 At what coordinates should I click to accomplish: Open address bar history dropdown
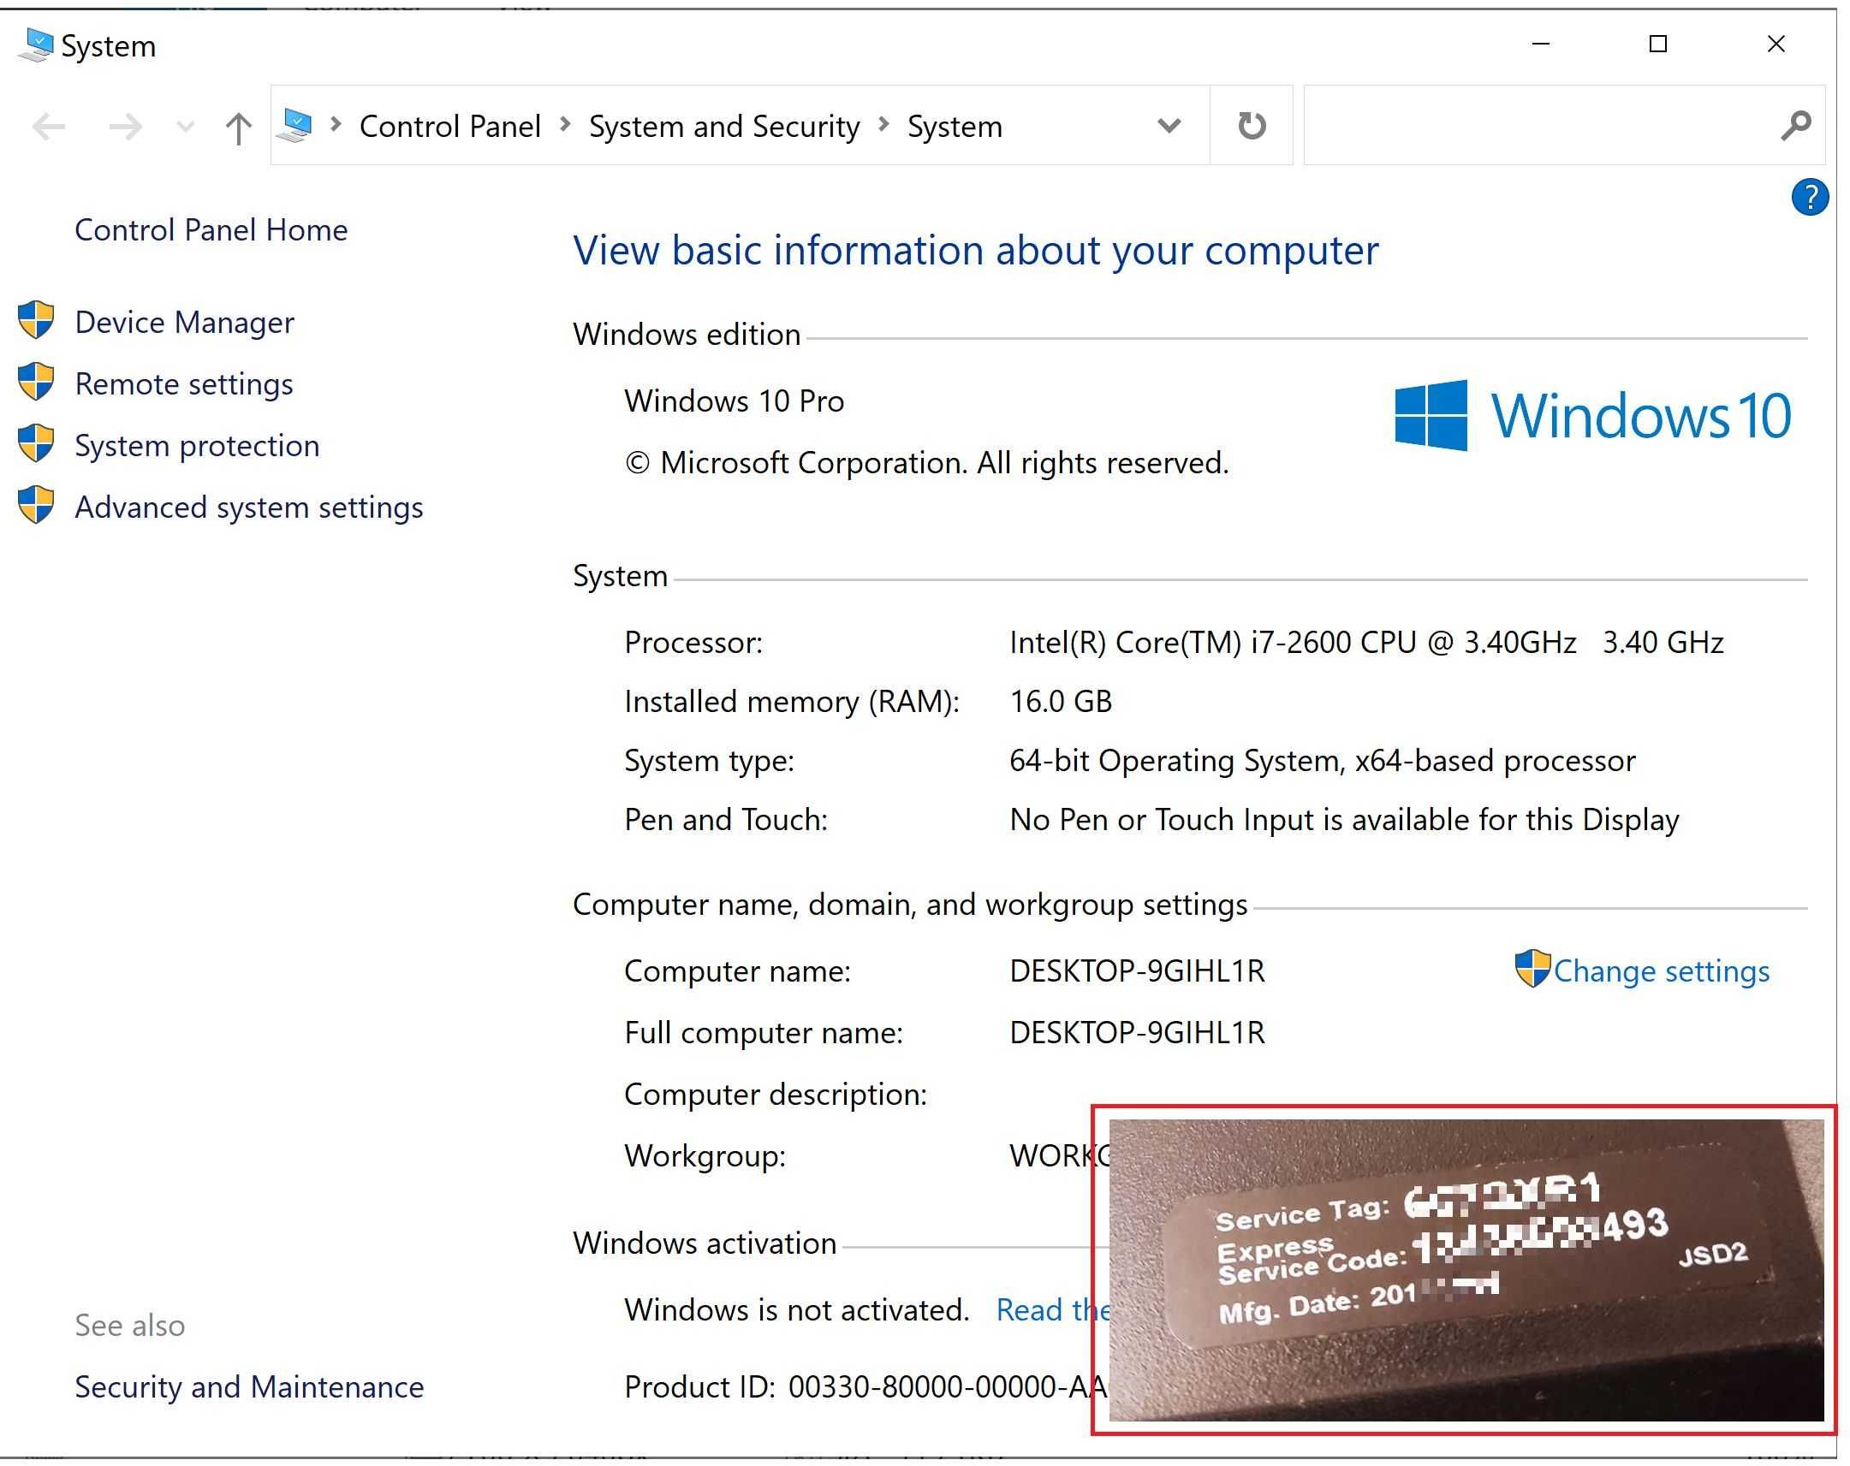click(1169, 126)
